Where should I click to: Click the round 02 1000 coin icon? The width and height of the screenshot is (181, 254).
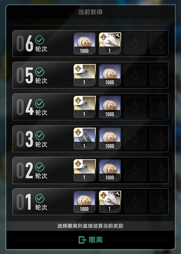[110, 170]
